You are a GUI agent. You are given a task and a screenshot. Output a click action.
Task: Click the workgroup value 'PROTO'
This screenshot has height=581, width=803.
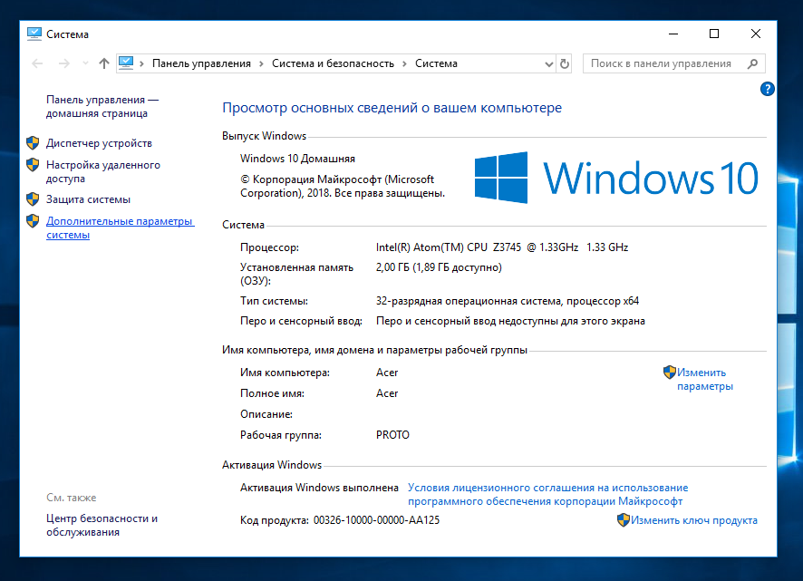pos(392,435)
